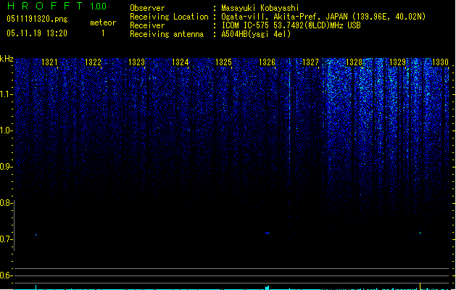Click the 0.8 kHz axis label
This screenshot has width=456, height=290.
click(x=6, y=203)
